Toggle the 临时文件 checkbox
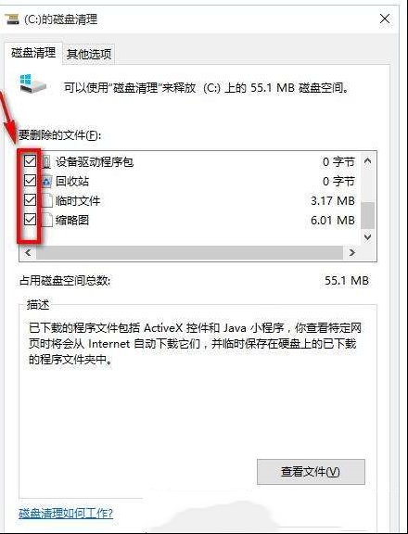The width and height of the screenshot is (408, 534). [30, 200]
